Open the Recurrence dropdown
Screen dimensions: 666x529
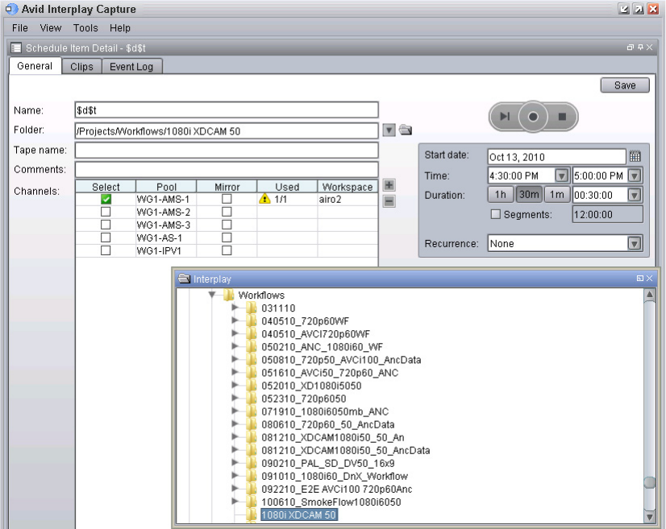(x=635, y=243)
